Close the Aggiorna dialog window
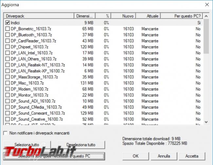213x165 pixels. [x=207, y=5]
